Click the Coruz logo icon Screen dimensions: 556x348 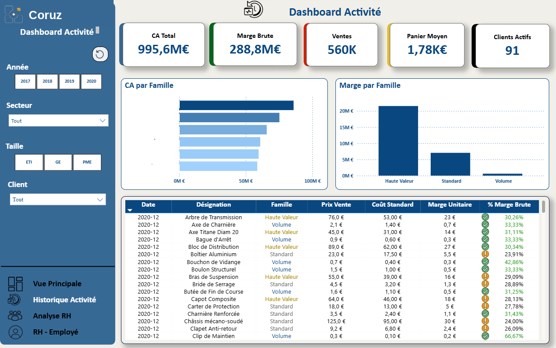[x=13, y=15]
